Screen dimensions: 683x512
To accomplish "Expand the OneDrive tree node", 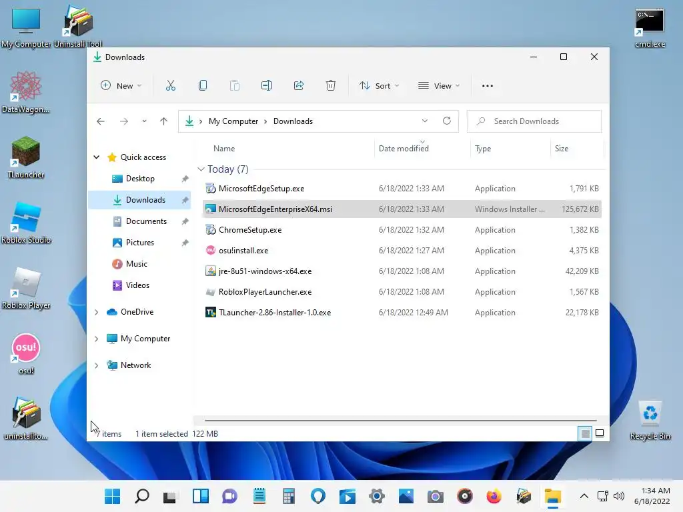I will click(97, 312).
